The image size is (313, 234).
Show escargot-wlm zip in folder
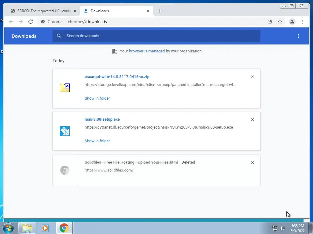[x=97, y=98]
